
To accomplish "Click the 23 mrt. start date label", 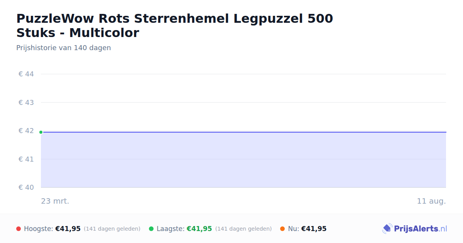I will pyautogui.click(x=55, y=201).
